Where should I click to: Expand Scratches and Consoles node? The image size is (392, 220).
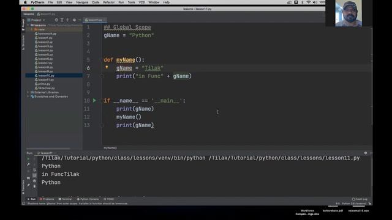28,97
